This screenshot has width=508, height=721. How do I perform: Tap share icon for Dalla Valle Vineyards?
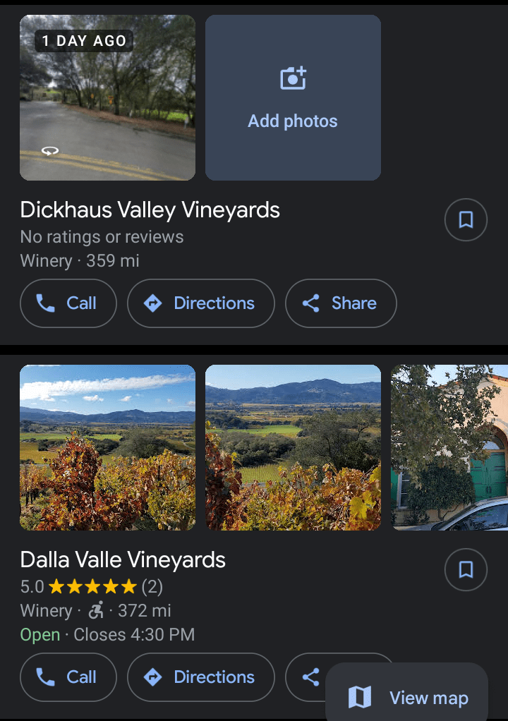(310, 677)
